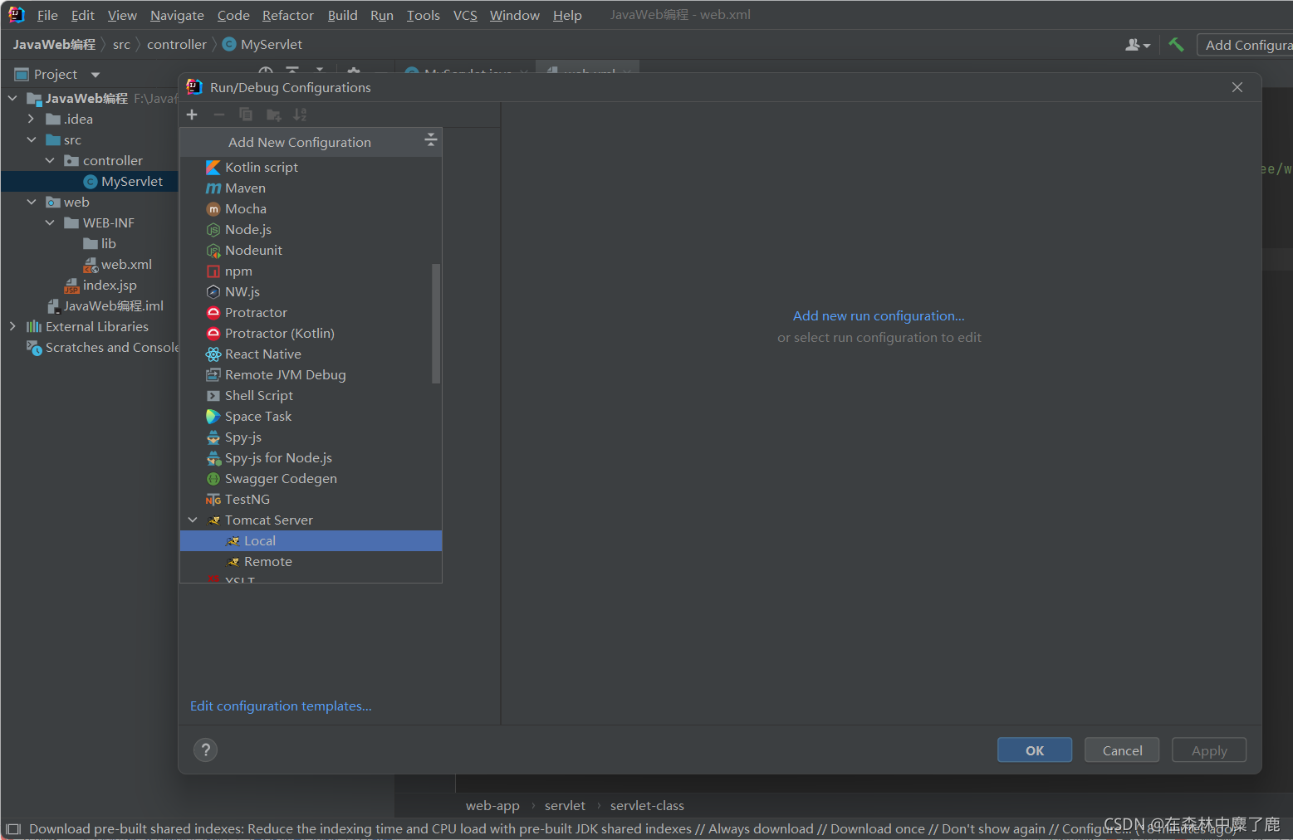The height and width of the screenshot is (840, 1293).
Task: Expand the .idea folder
Action: click(x=31, y=119)
